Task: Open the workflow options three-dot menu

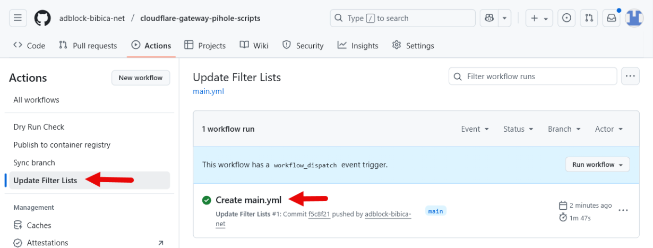Action: click(x=630, y=76)
